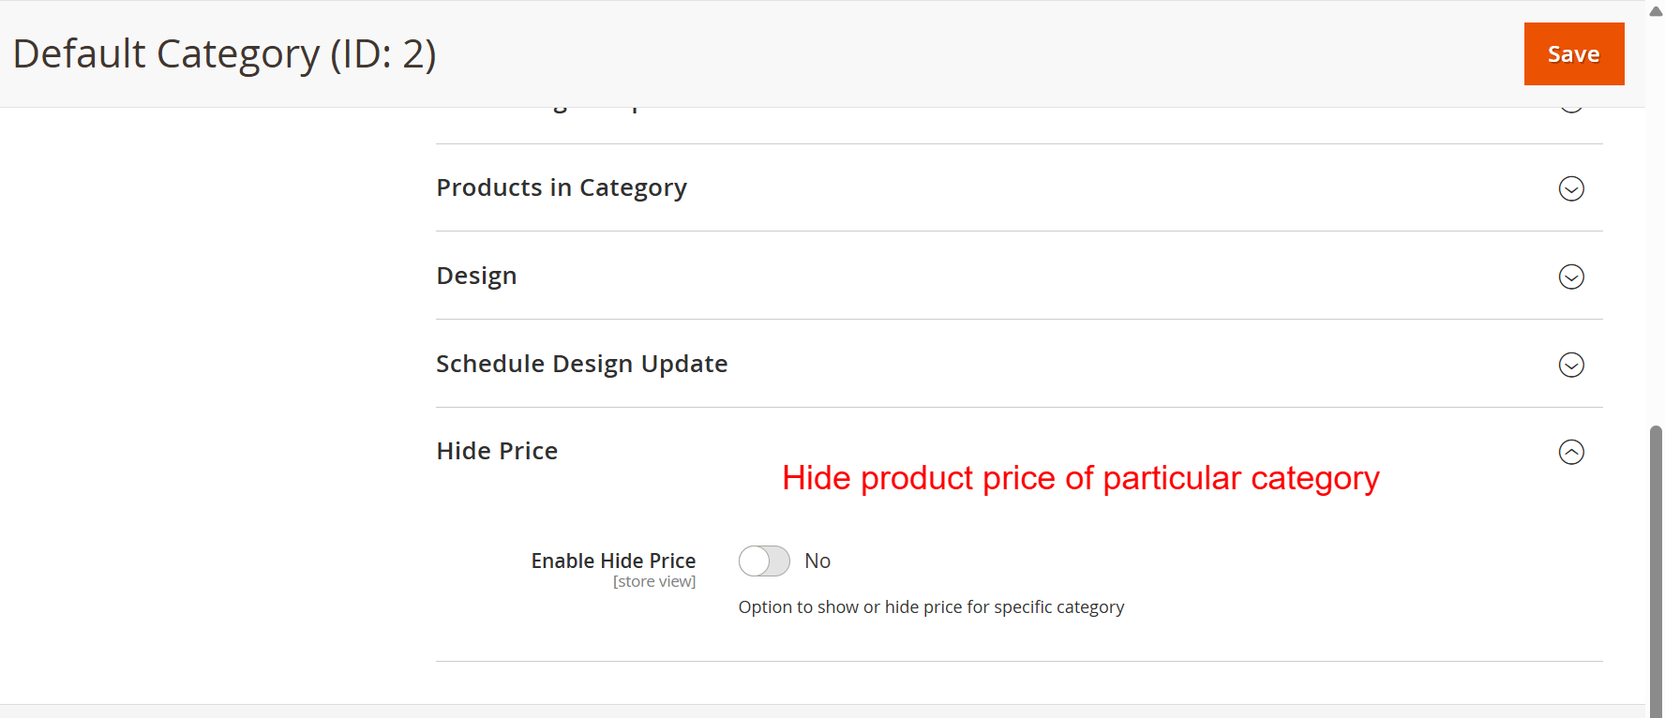Click the [store view] scope label
Image resolution: width=1665 pixels, height=718 pixels.
click(x=654, y=582)
